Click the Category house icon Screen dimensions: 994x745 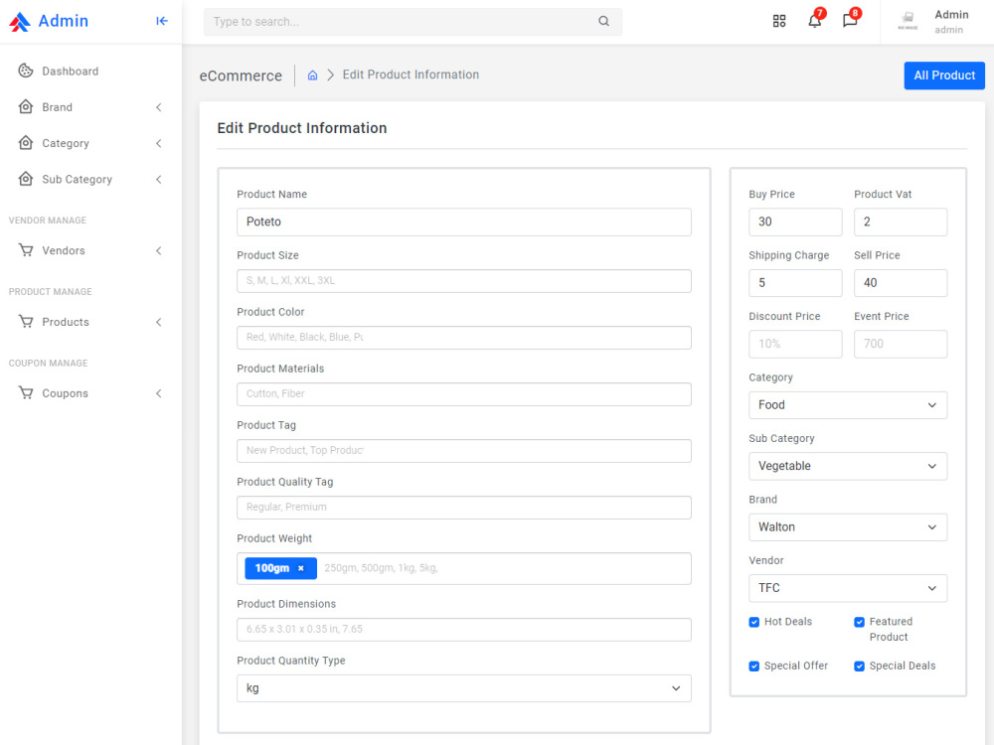[x=26, y=142]
